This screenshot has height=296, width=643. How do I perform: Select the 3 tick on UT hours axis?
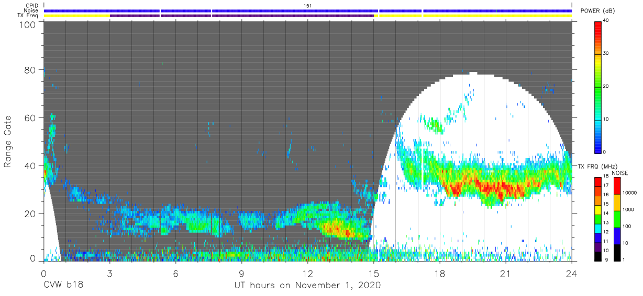109,273
